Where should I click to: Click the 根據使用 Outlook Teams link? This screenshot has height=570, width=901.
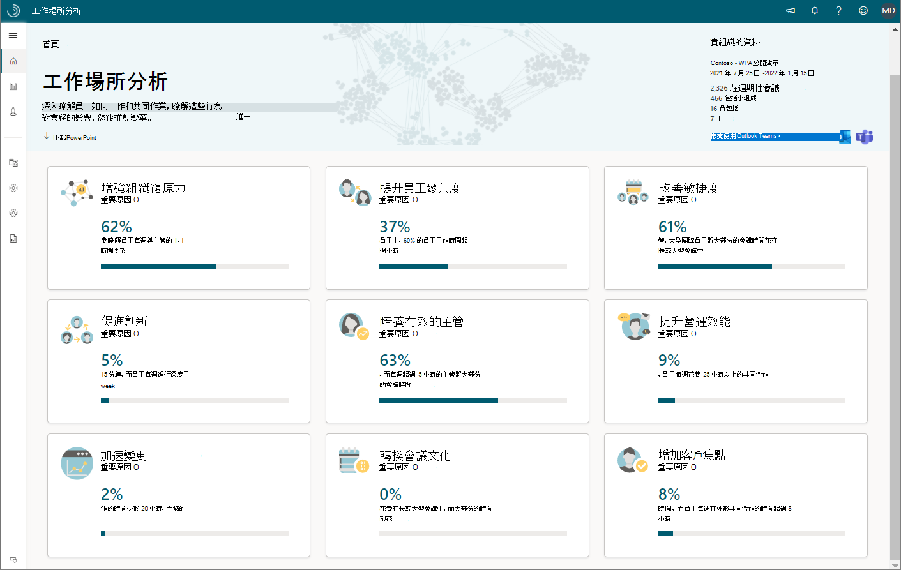pyautogui.click(x=745, y=136)
